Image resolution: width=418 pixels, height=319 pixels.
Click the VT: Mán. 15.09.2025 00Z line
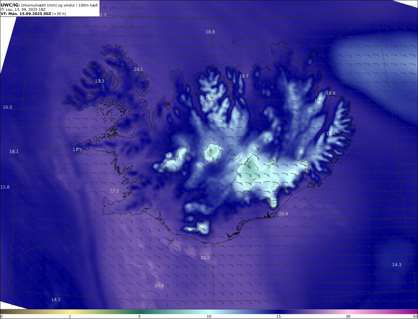click(x=33, y=14)
